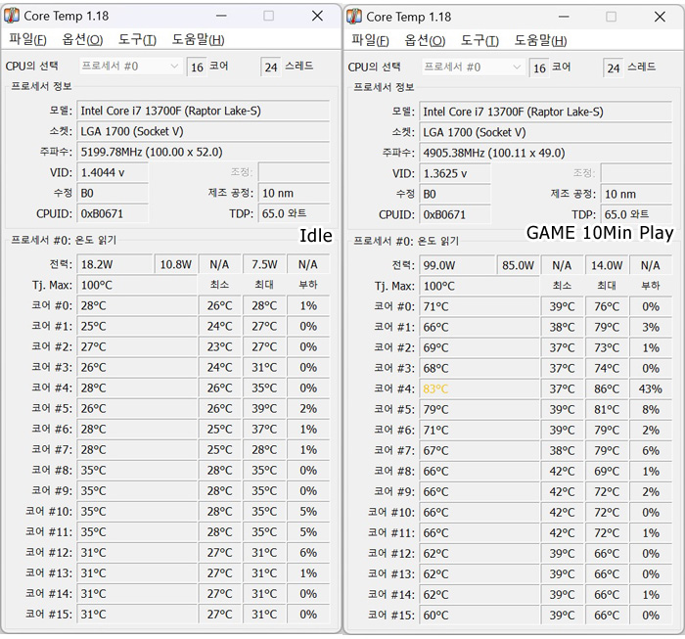
Task: Click 코어 #0 temperature 28°C in Idle window
Action: coord(137,305)
